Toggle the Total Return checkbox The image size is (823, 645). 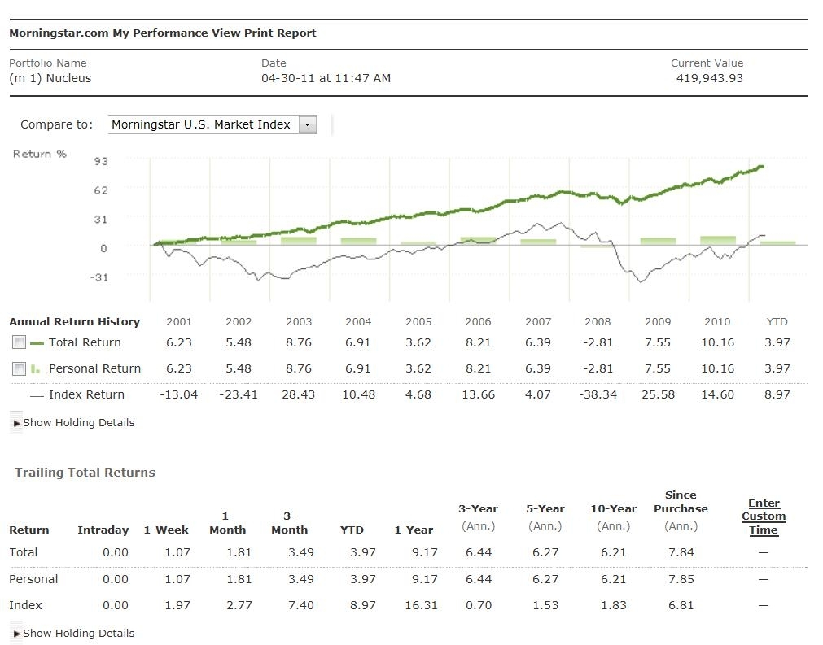click(x=19, y=342)
